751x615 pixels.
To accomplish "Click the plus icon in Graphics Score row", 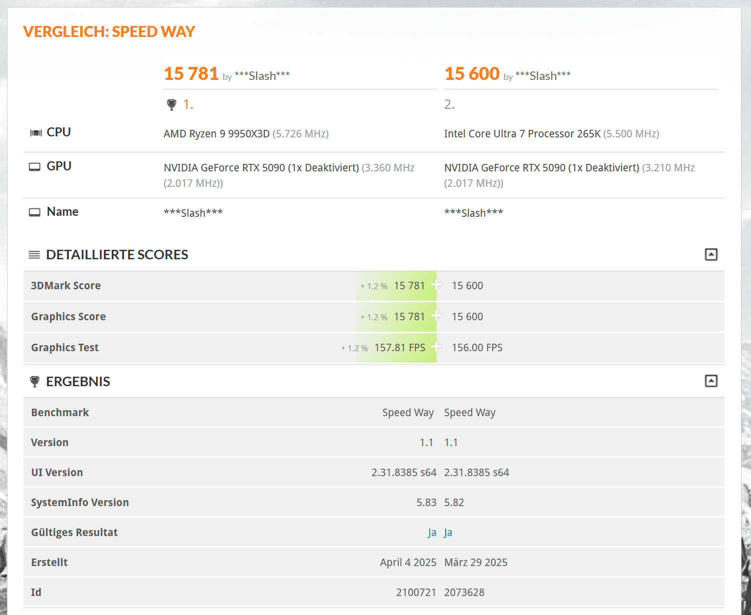I will point(436,316).
